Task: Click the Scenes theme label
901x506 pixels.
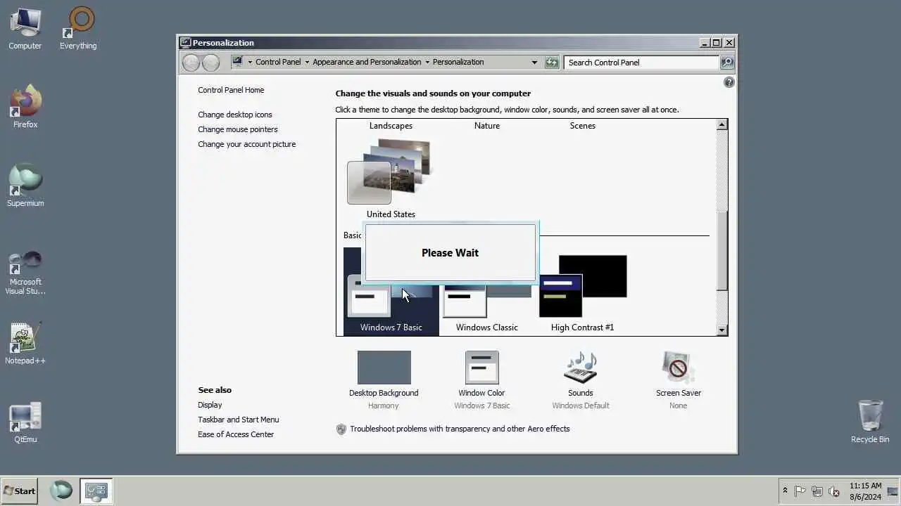Action: pyautogui.click(x=583, y=126)
